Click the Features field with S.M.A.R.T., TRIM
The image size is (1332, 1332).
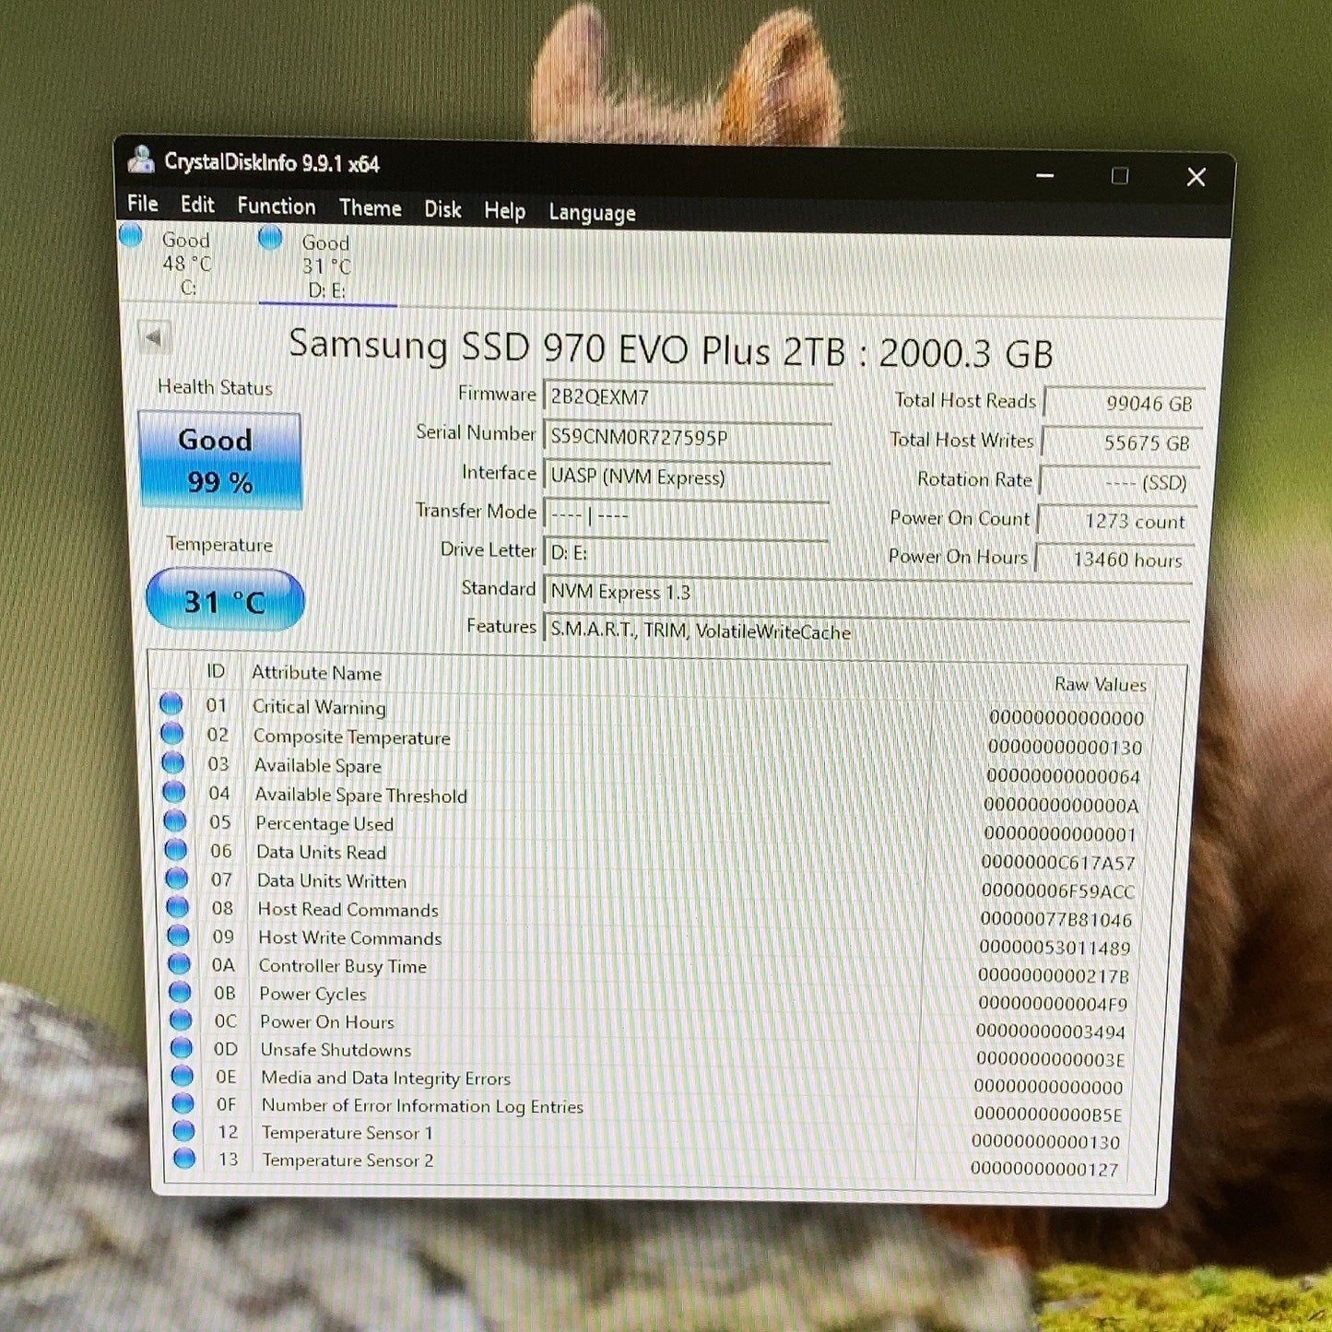pos(866,631)
